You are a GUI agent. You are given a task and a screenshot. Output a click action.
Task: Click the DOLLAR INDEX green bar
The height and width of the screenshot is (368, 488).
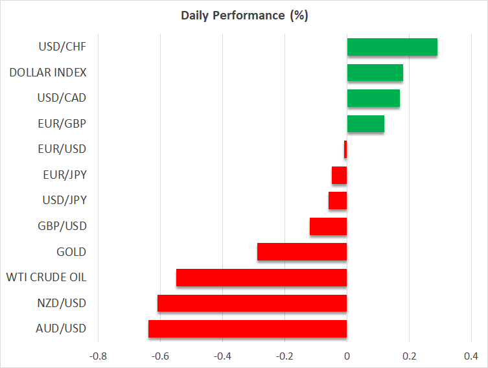pos(375,73)
